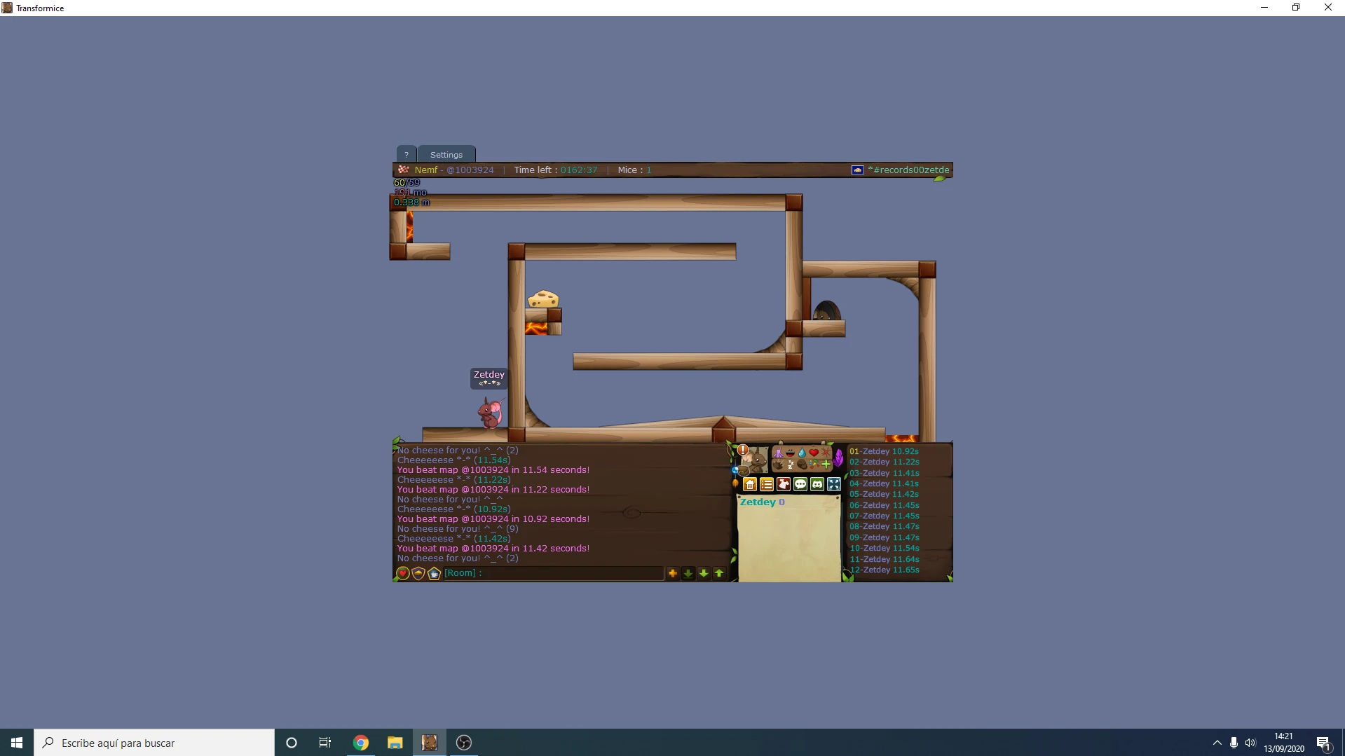Click the cheese on the map
The height and width of the screenshot is (756, 1345).
pyautogui.click(x=543, y=299)
